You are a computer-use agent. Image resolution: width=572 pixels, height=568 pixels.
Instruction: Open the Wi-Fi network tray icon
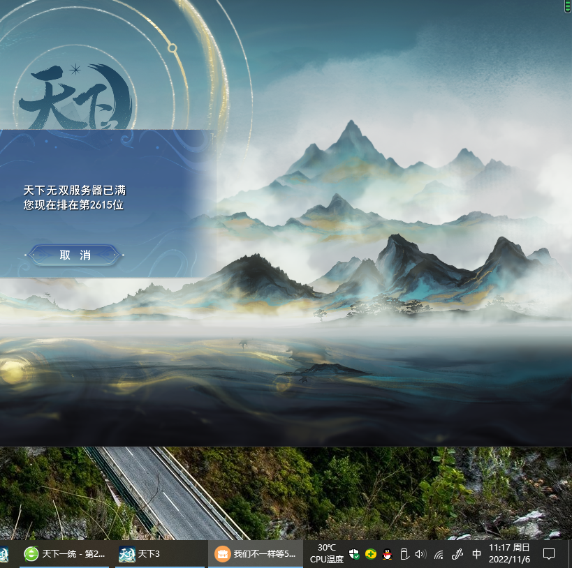[x=439, y=555]
